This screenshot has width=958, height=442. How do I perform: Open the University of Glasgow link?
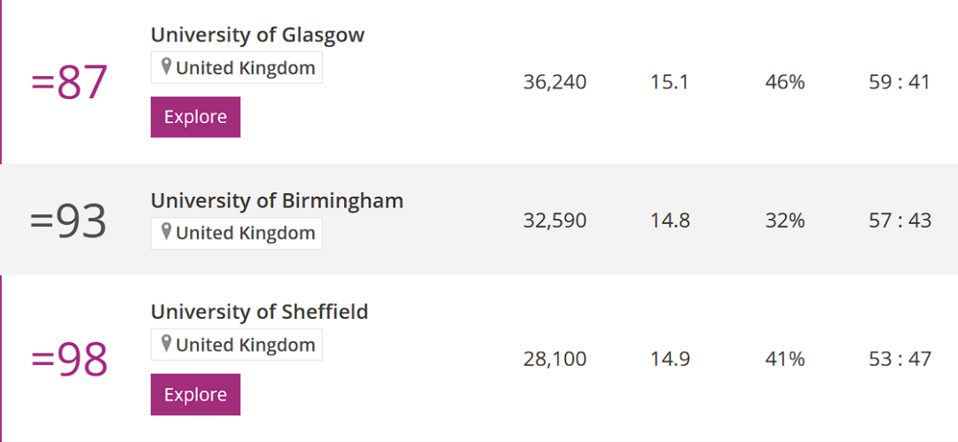tap(258, 35)
